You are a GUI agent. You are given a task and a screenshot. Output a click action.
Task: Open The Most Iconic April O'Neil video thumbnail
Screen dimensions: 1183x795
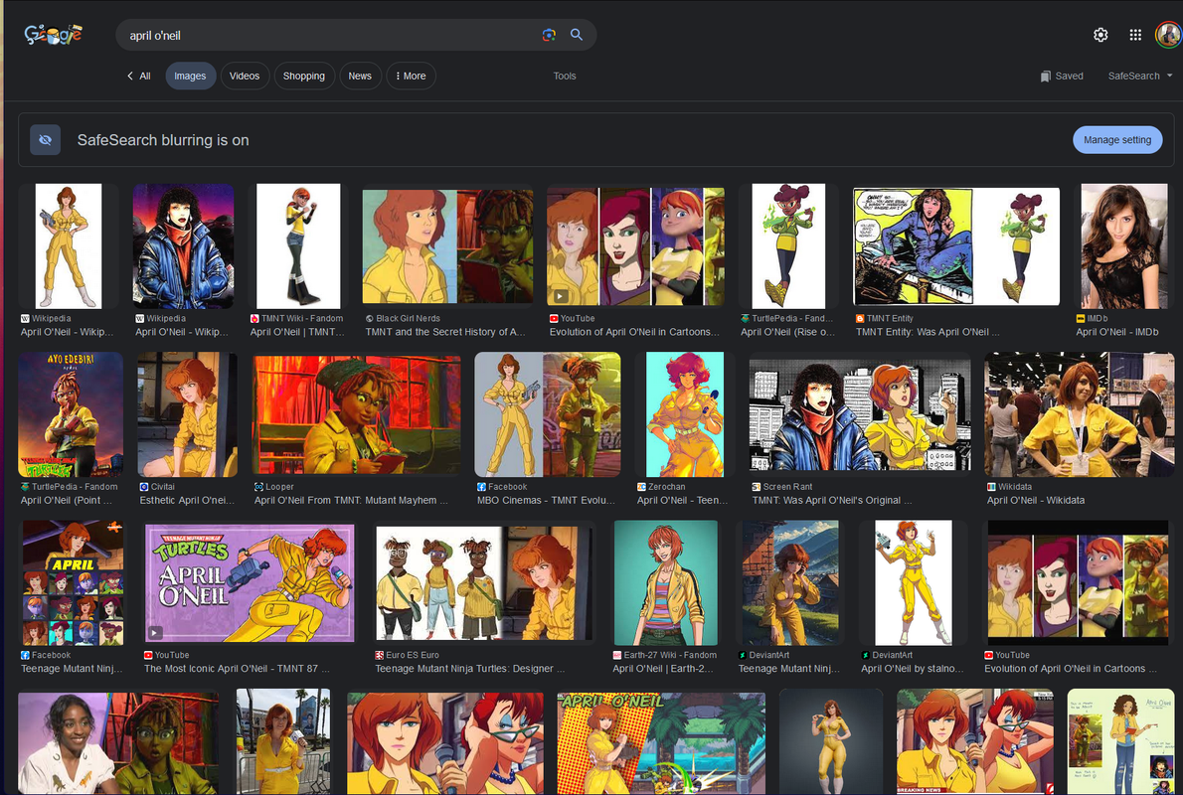coord(250,583)
